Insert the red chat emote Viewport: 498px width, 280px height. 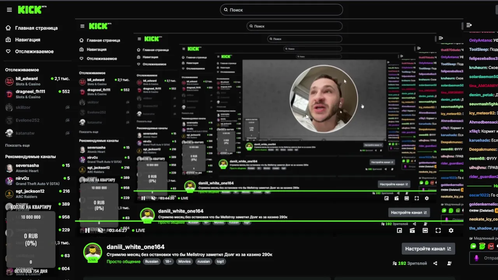point(491,246)
